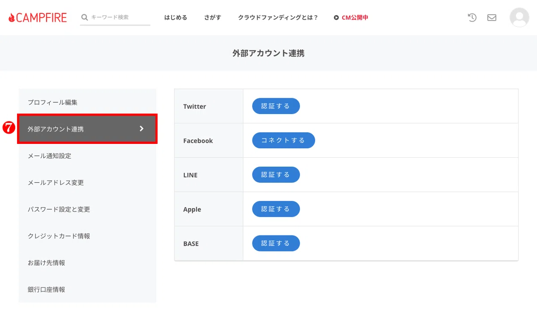Click the Apple row label

coord(192,210)
